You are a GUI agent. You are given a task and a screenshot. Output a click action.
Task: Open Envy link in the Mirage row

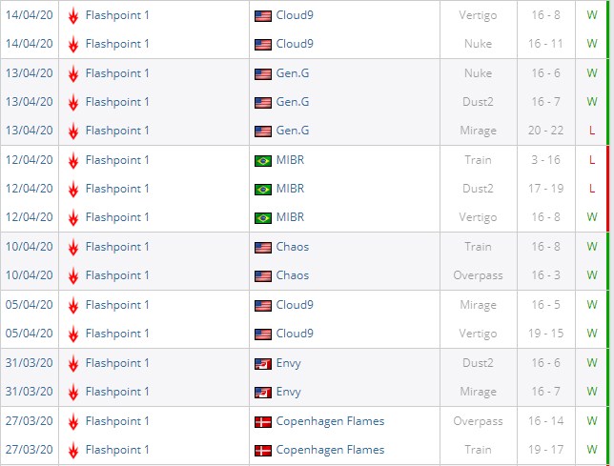pyautogui.click(x=288, y=392)
